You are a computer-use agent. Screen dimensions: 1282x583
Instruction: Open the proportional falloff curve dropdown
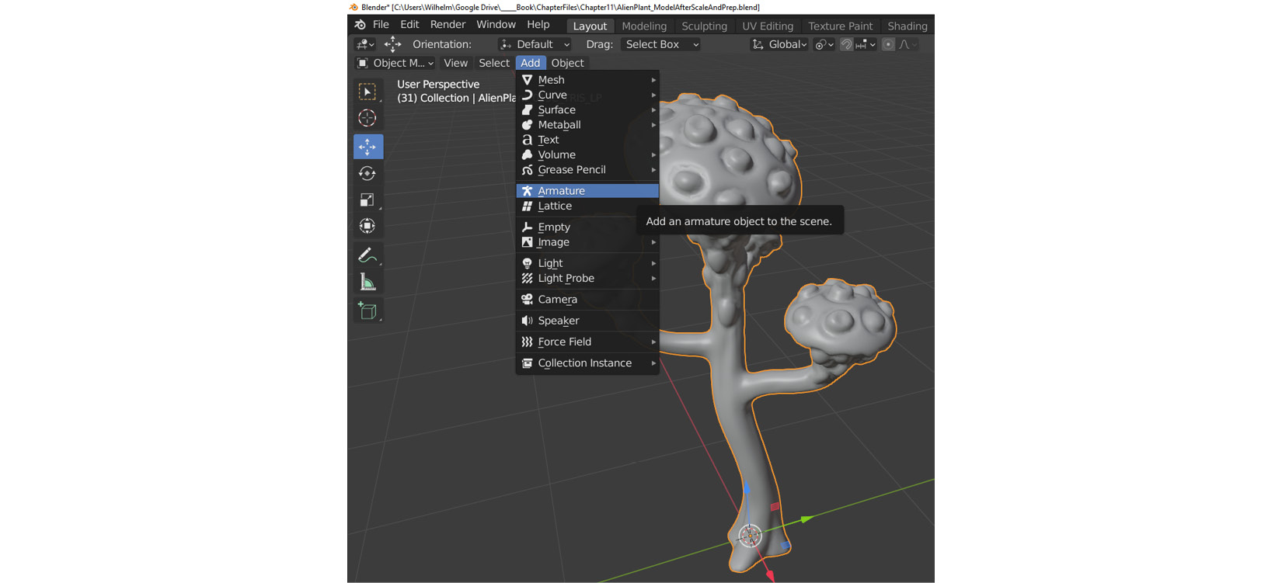coord(908,44)
